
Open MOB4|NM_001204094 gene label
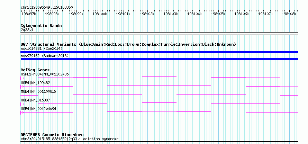point(38,109)
